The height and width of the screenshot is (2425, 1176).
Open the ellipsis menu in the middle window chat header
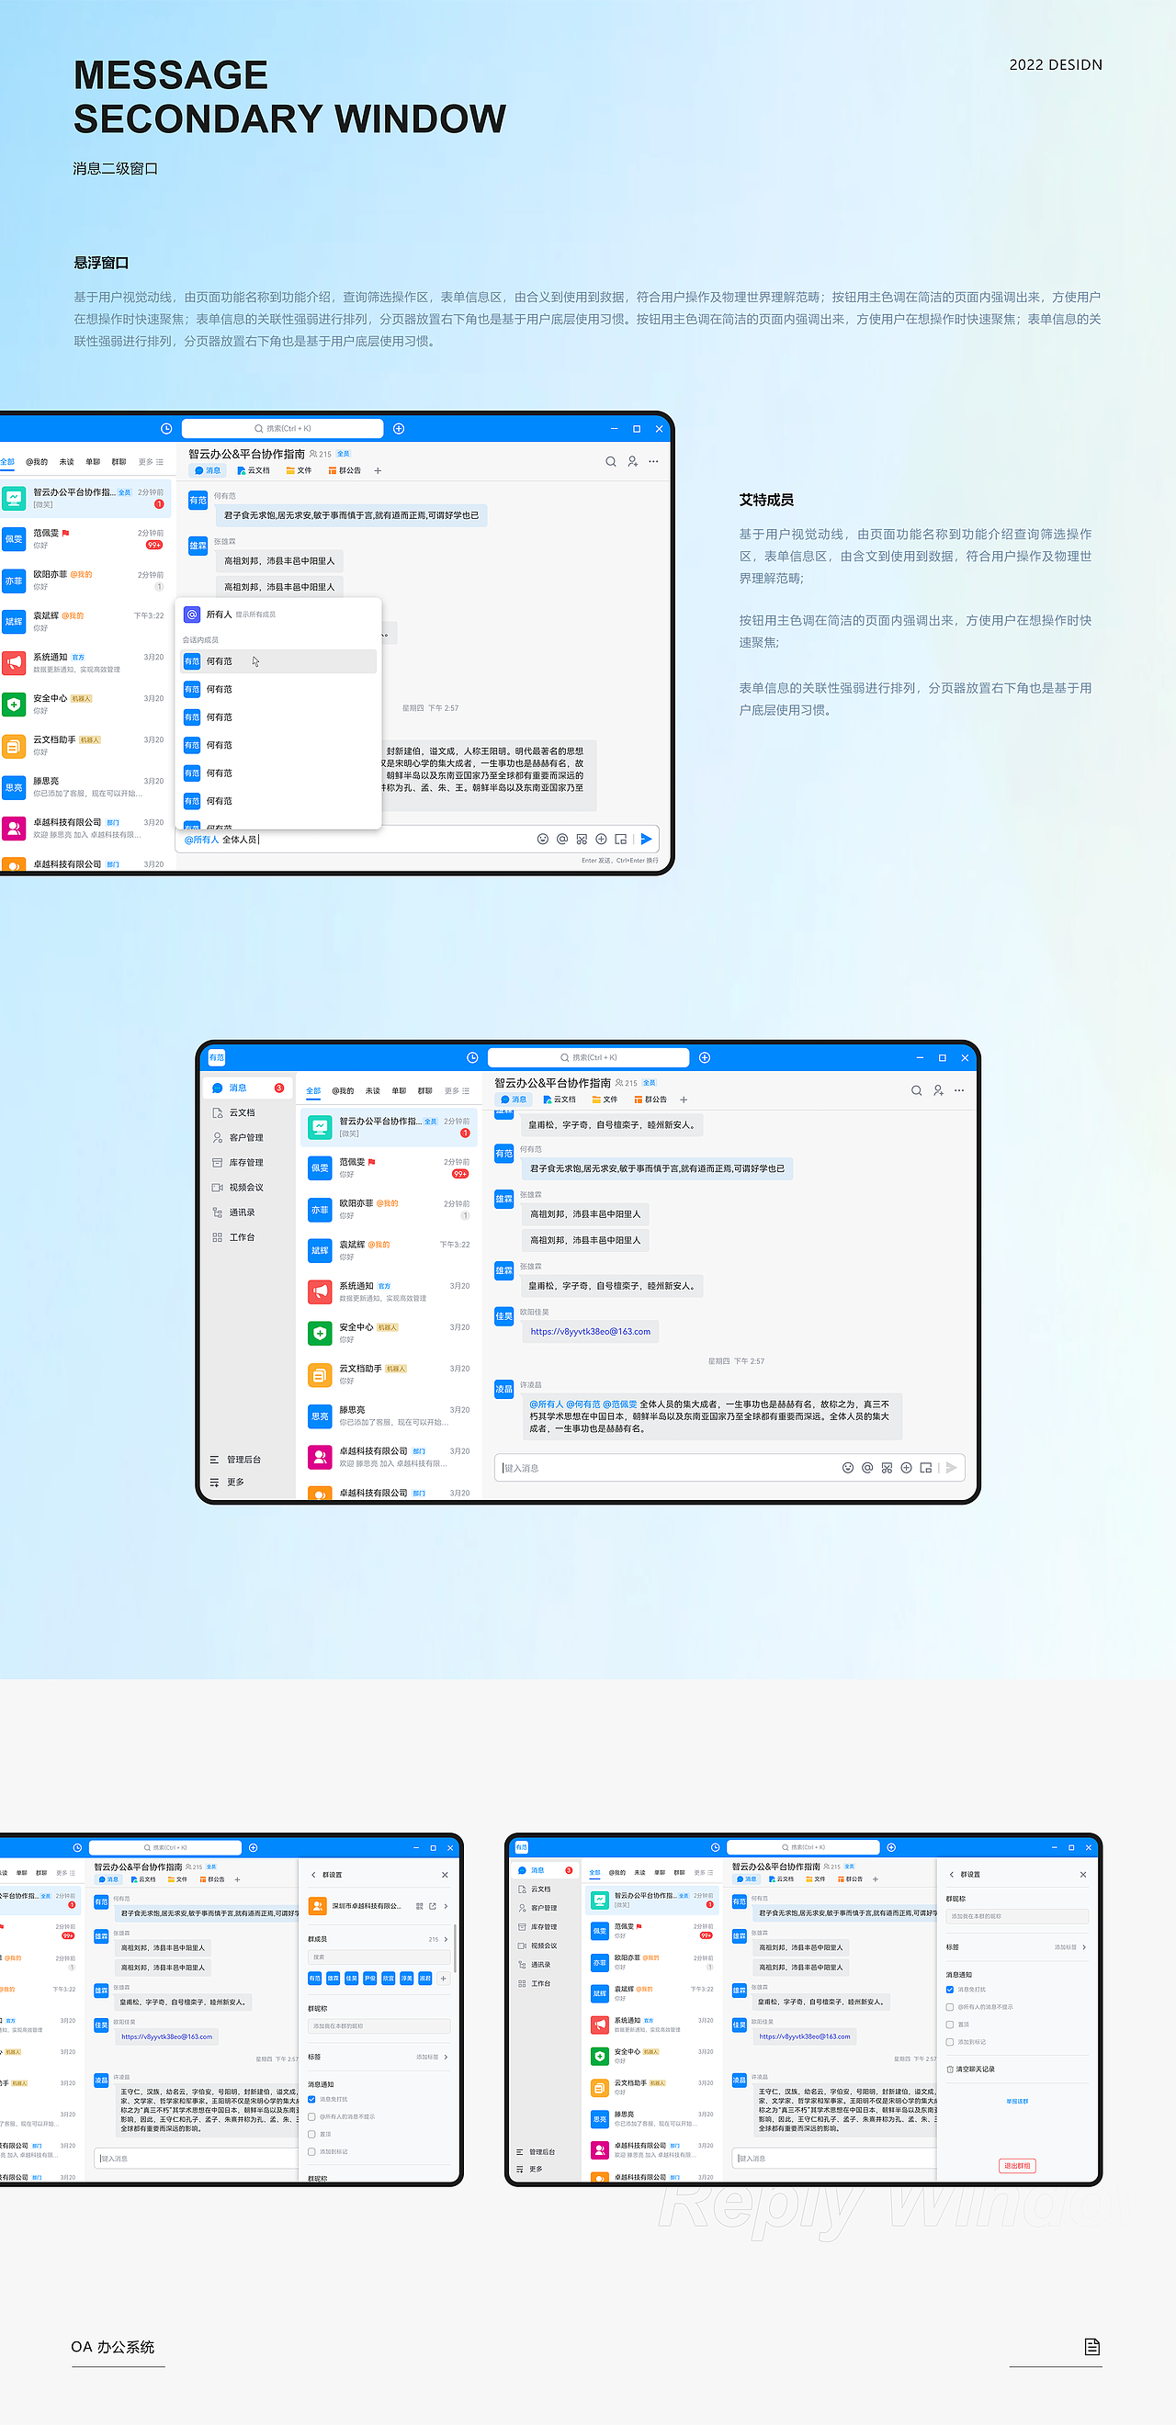(958, 1090)
